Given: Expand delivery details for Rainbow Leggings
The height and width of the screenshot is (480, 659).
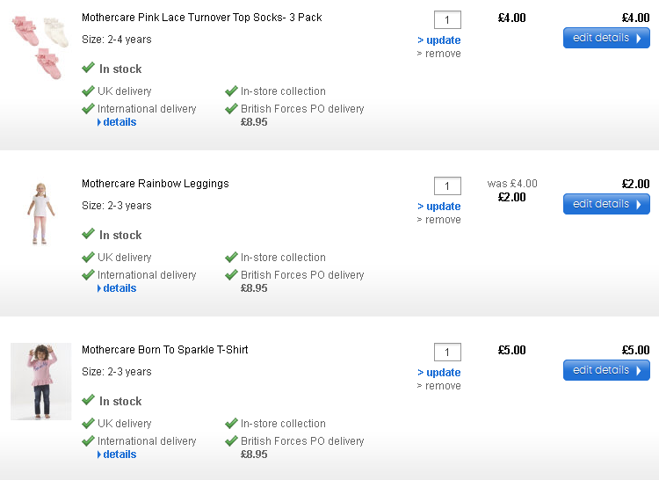Looking at the screenshot, I should pyautogui.click(x=118, y=288).
